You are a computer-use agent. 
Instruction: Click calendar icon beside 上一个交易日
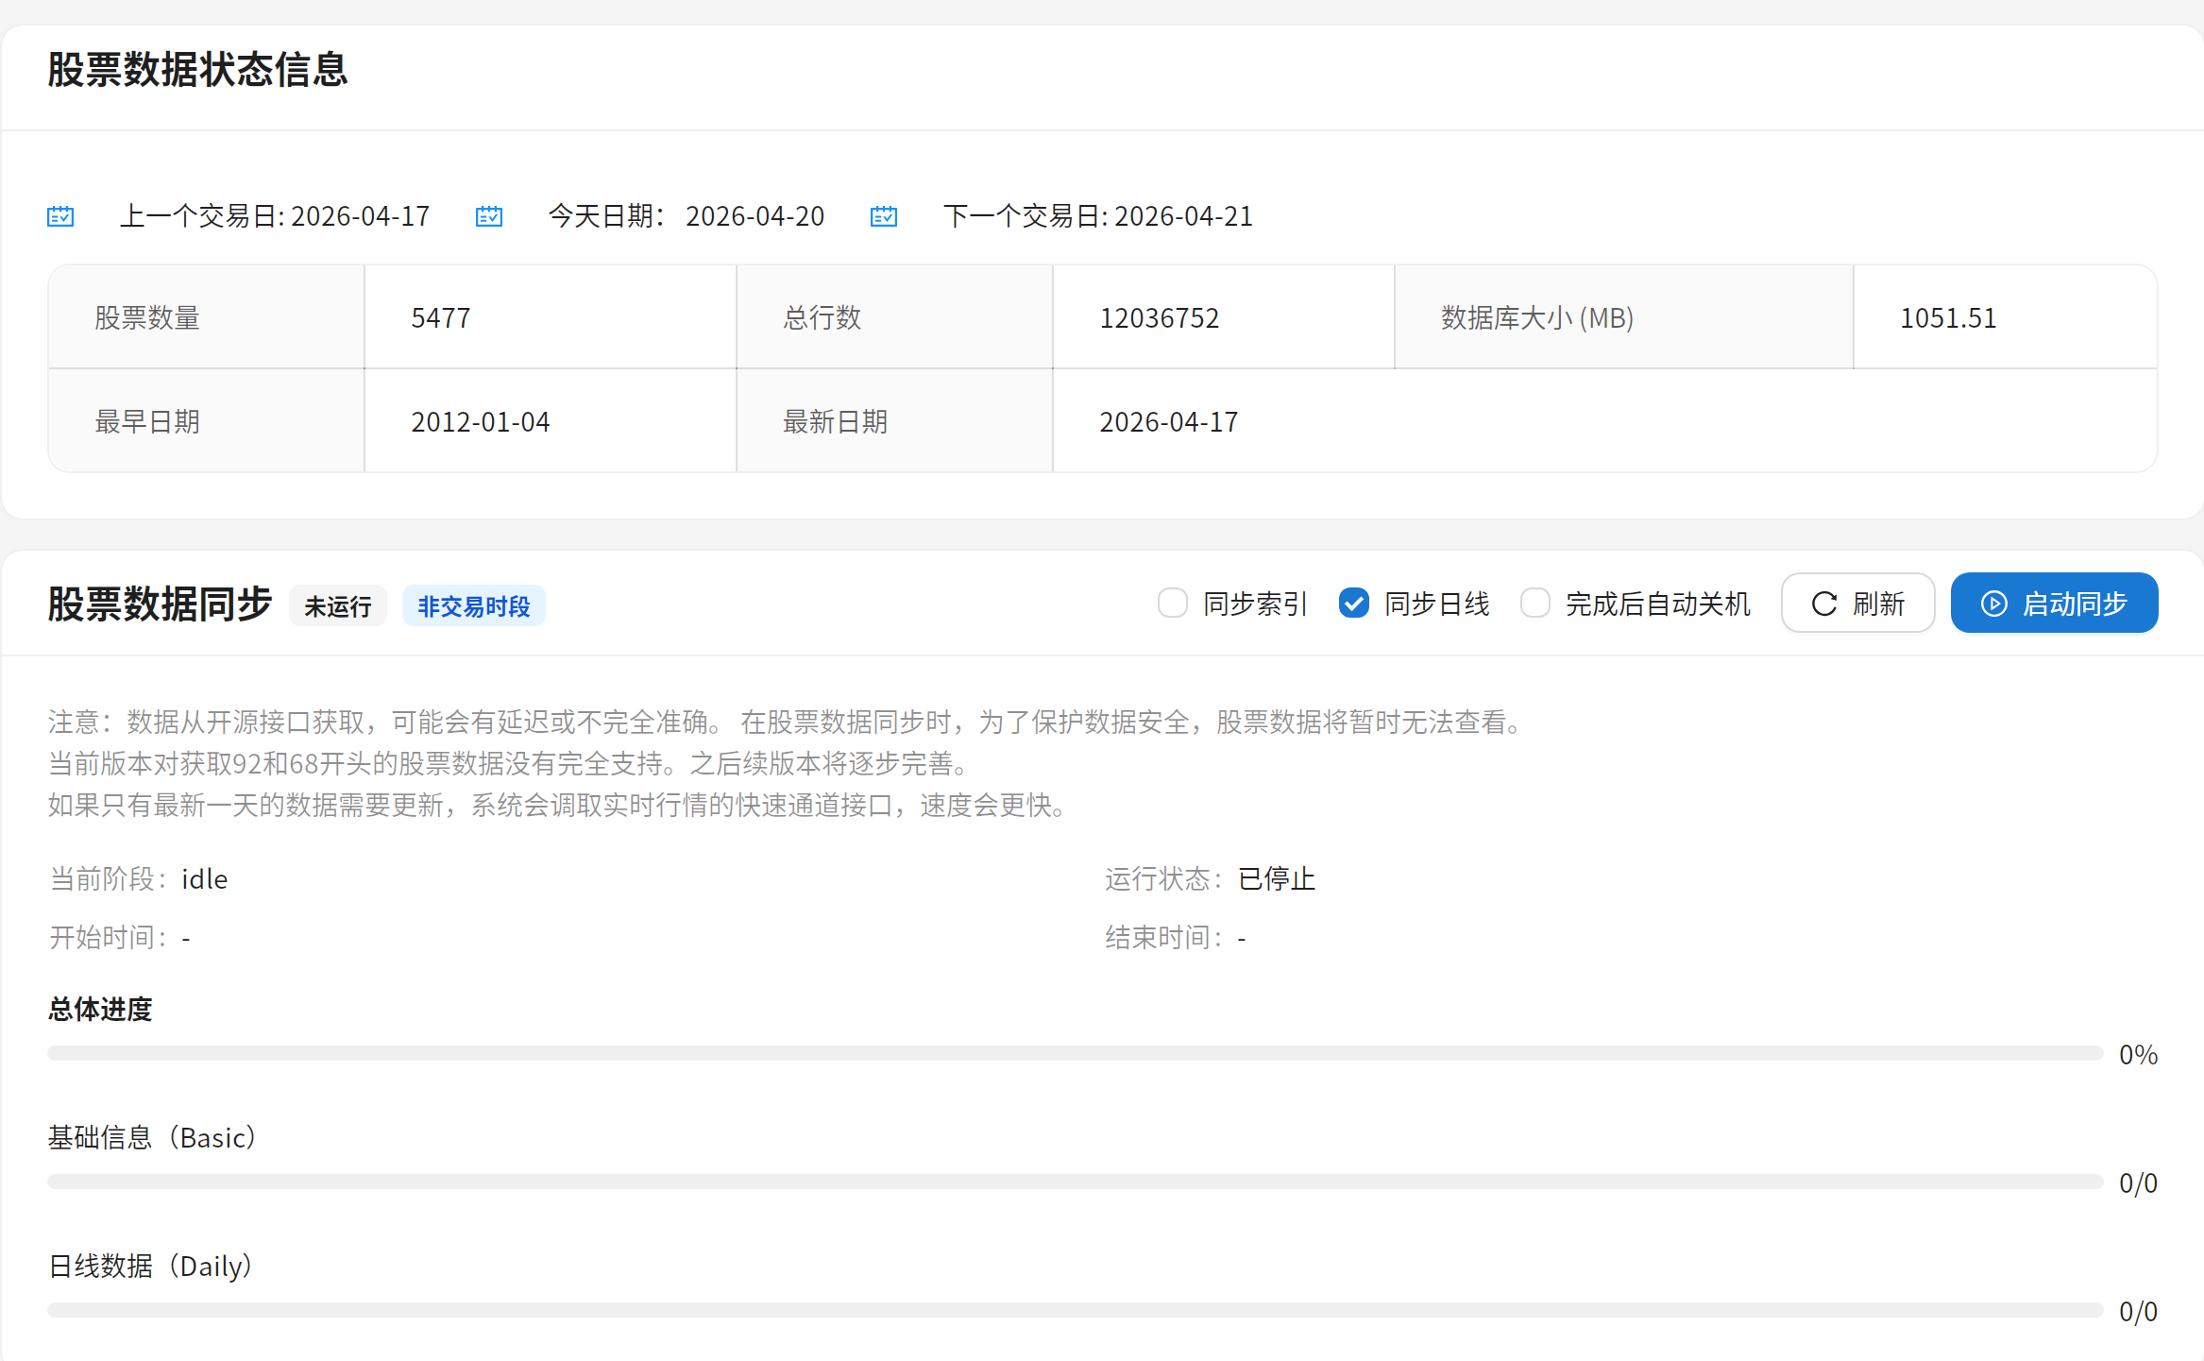click(x=60, y=216)
